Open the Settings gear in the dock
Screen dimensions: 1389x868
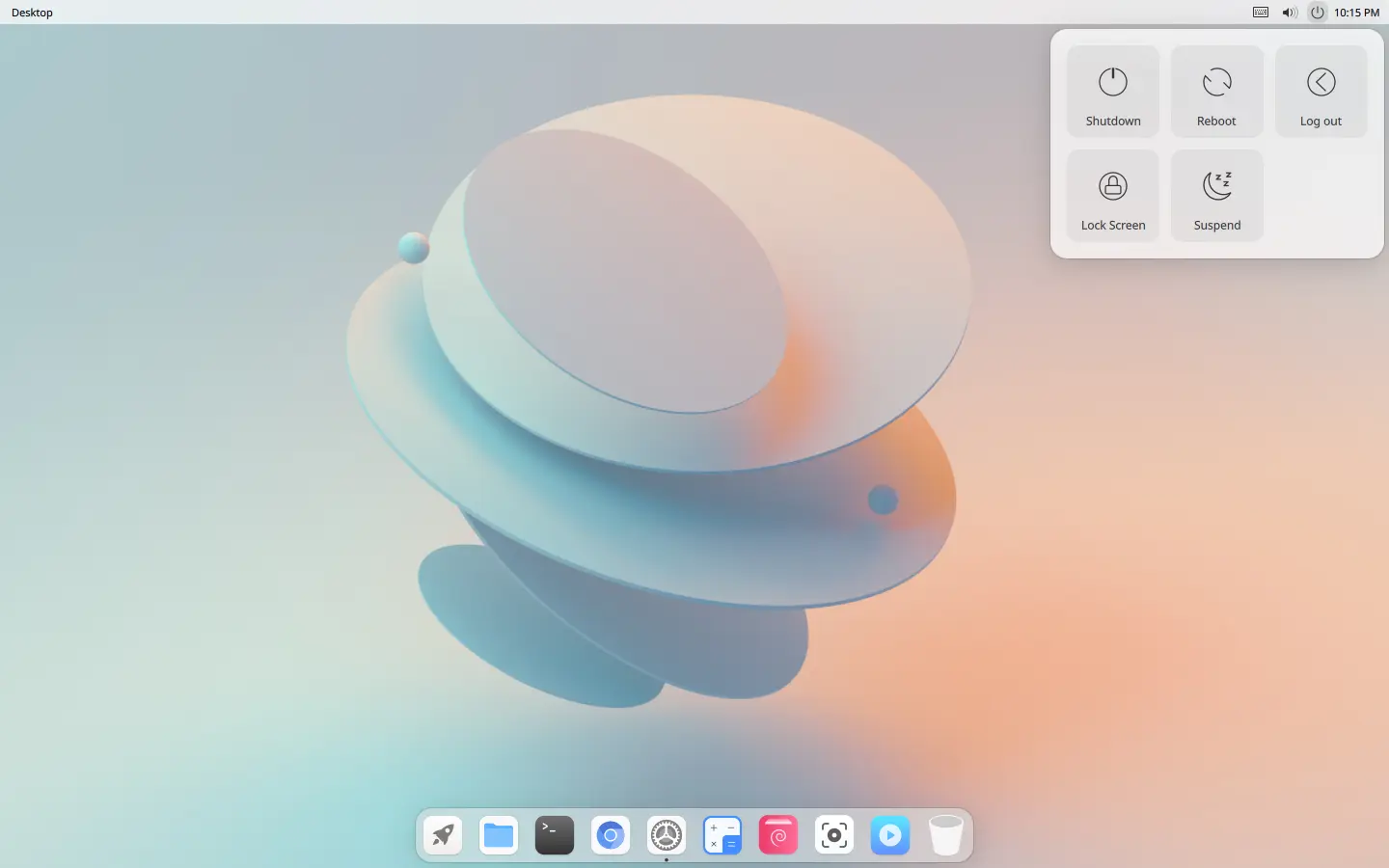click(667, 835)
